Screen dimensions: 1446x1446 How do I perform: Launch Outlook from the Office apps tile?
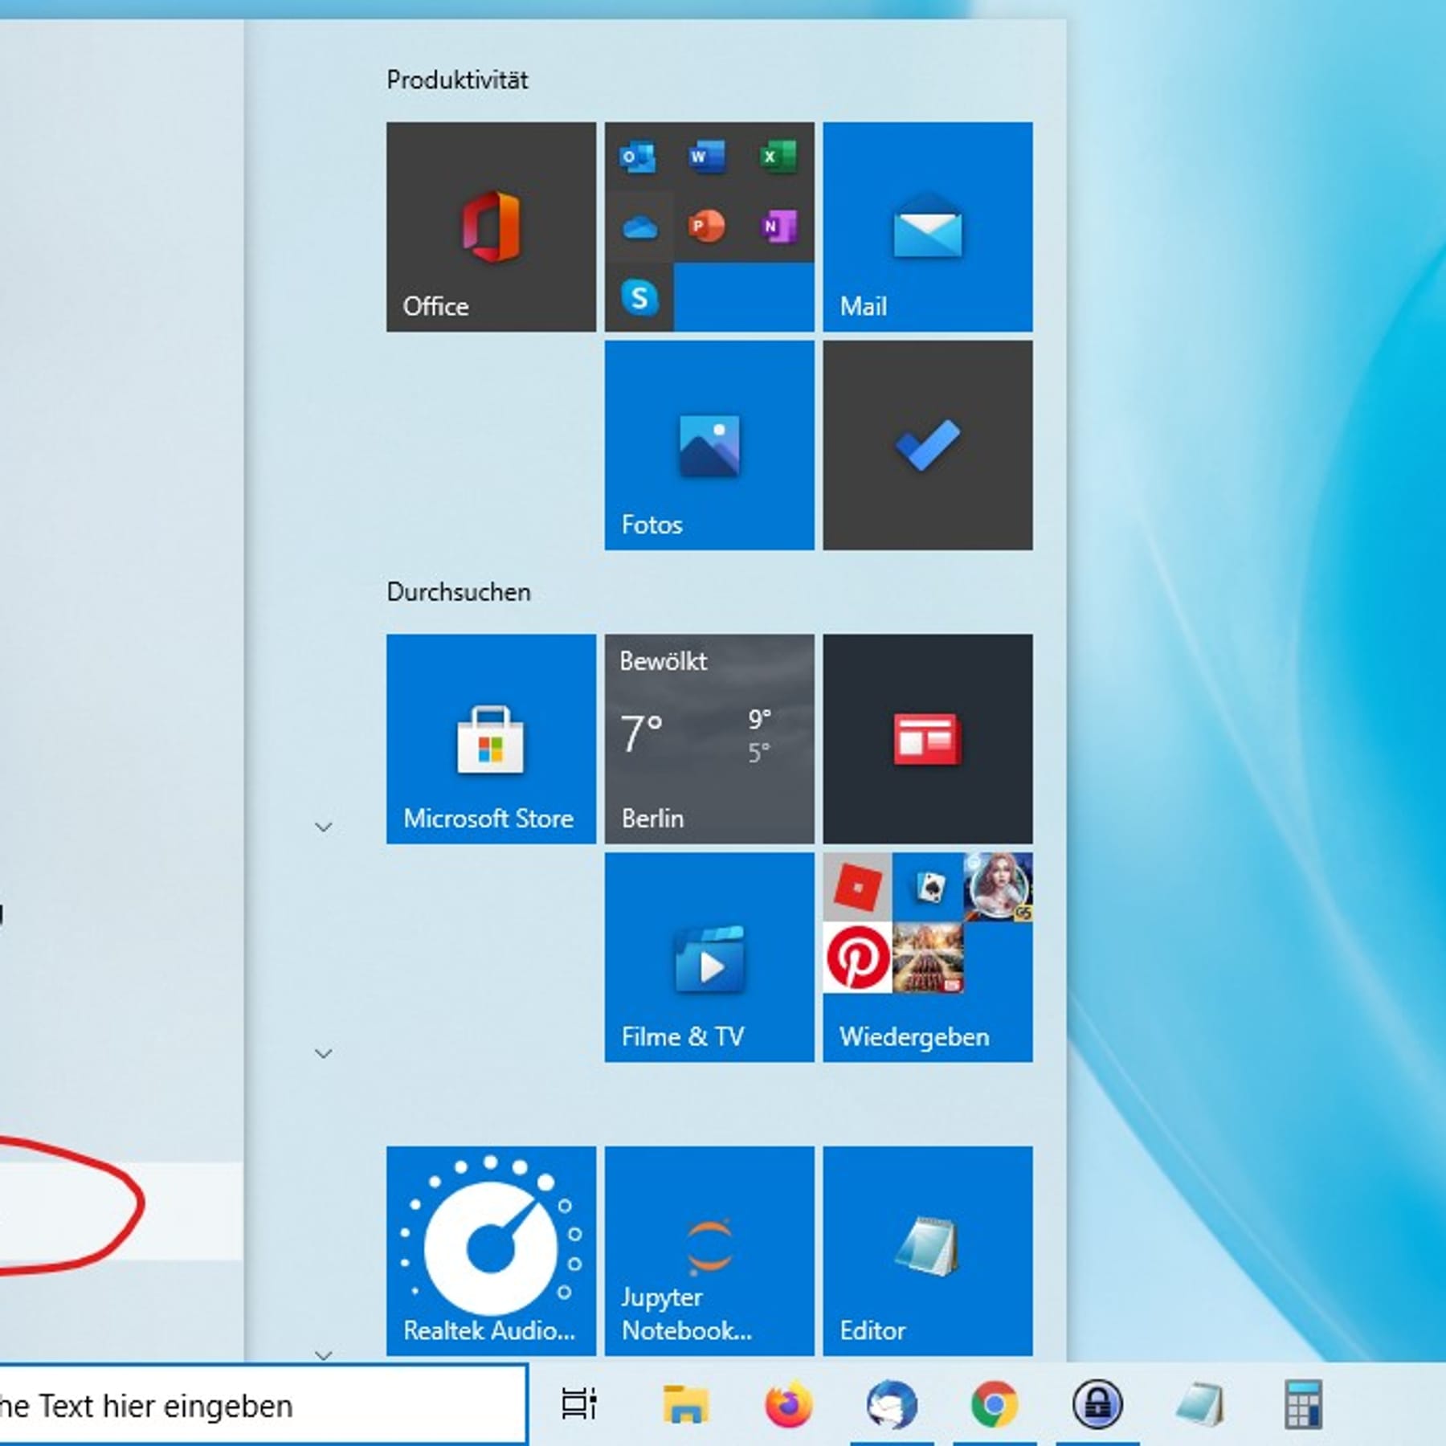638,157
